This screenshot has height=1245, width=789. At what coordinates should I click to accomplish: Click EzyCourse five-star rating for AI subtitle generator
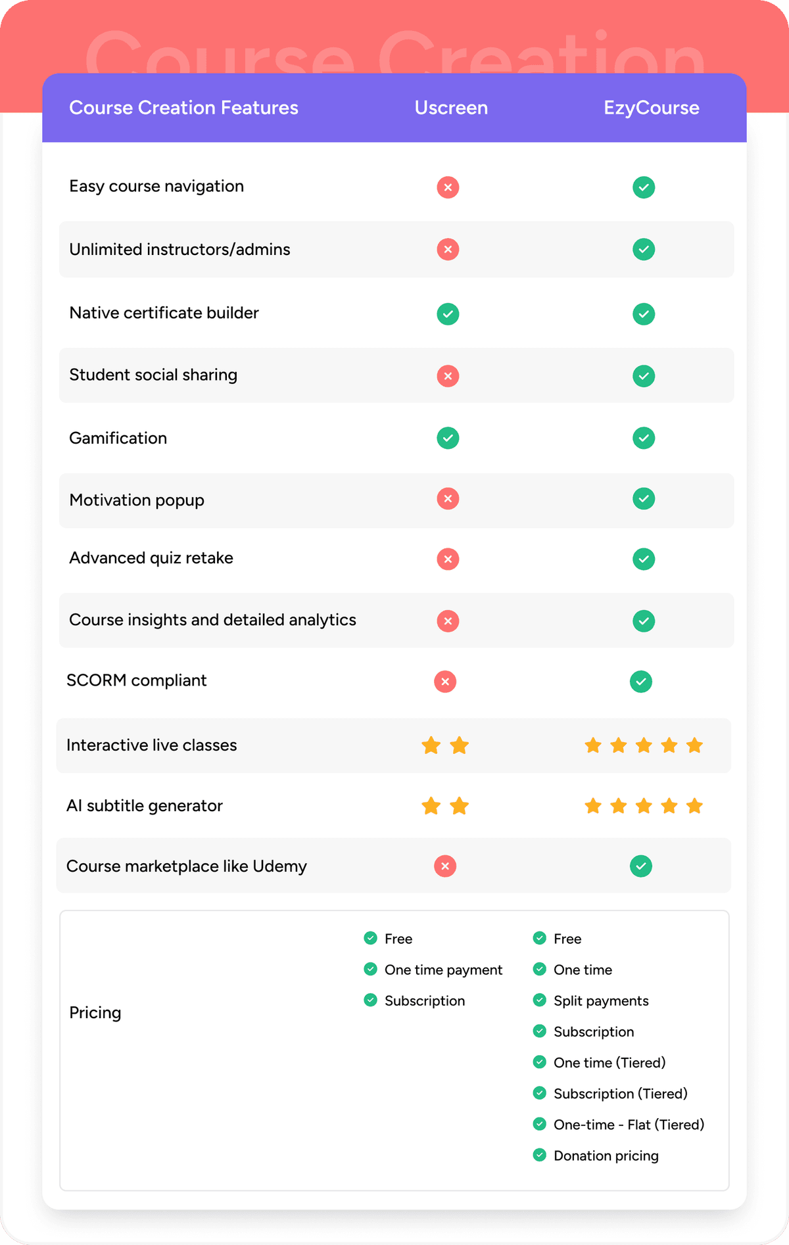click(644, 806)
